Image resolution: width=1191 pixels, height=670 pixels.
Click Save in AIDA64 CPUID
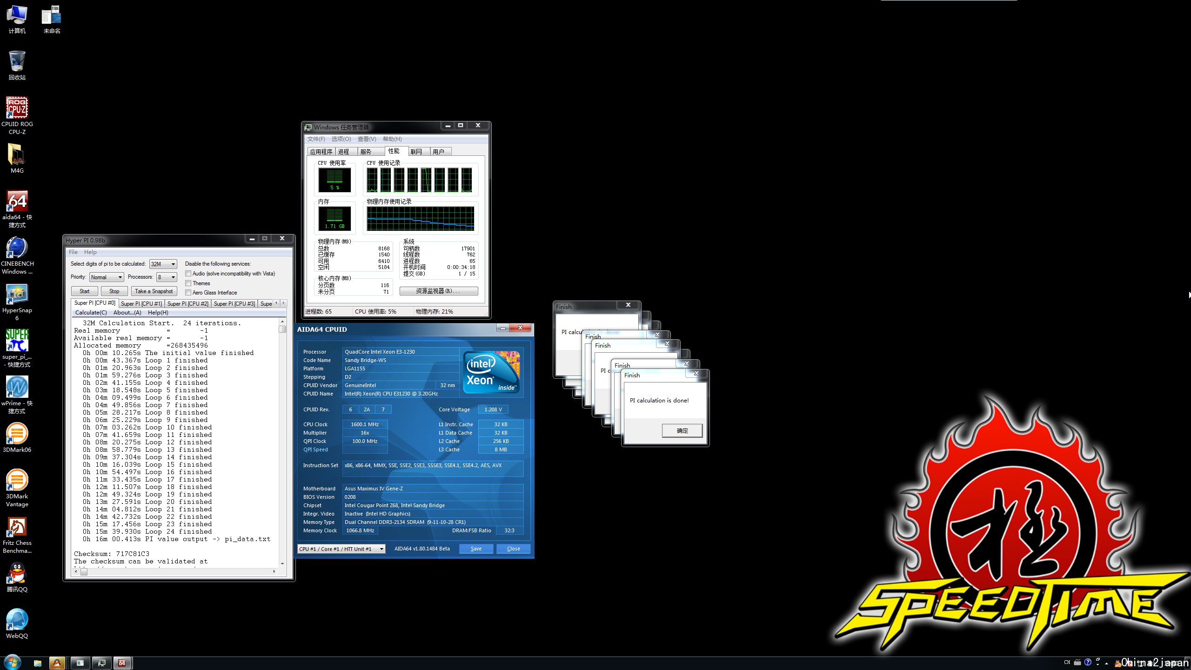pyautogui.click(x=476, y=549)
